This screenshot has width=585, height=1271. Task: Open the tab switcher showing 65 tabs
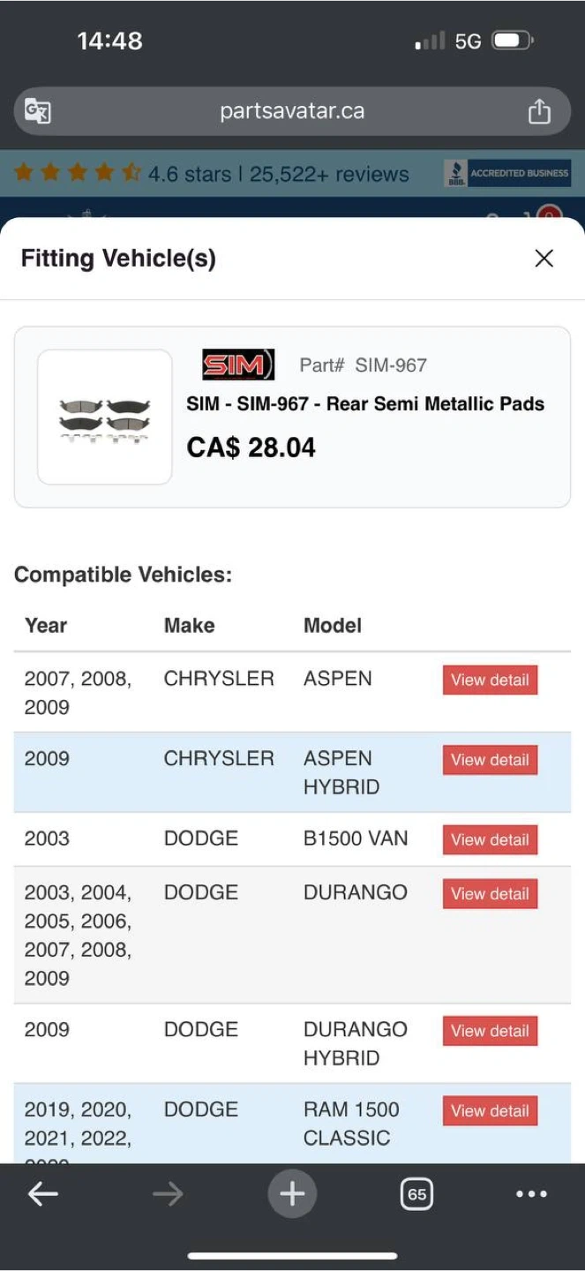(416, 1194)
